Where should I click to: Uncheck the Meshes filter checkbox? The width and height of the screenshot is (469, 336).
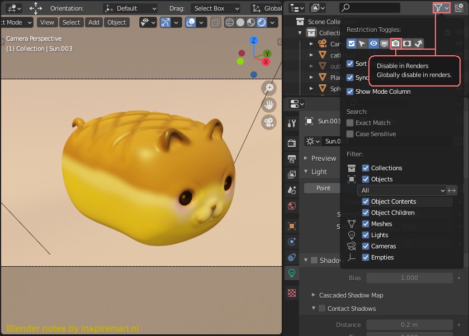(364, 223)
